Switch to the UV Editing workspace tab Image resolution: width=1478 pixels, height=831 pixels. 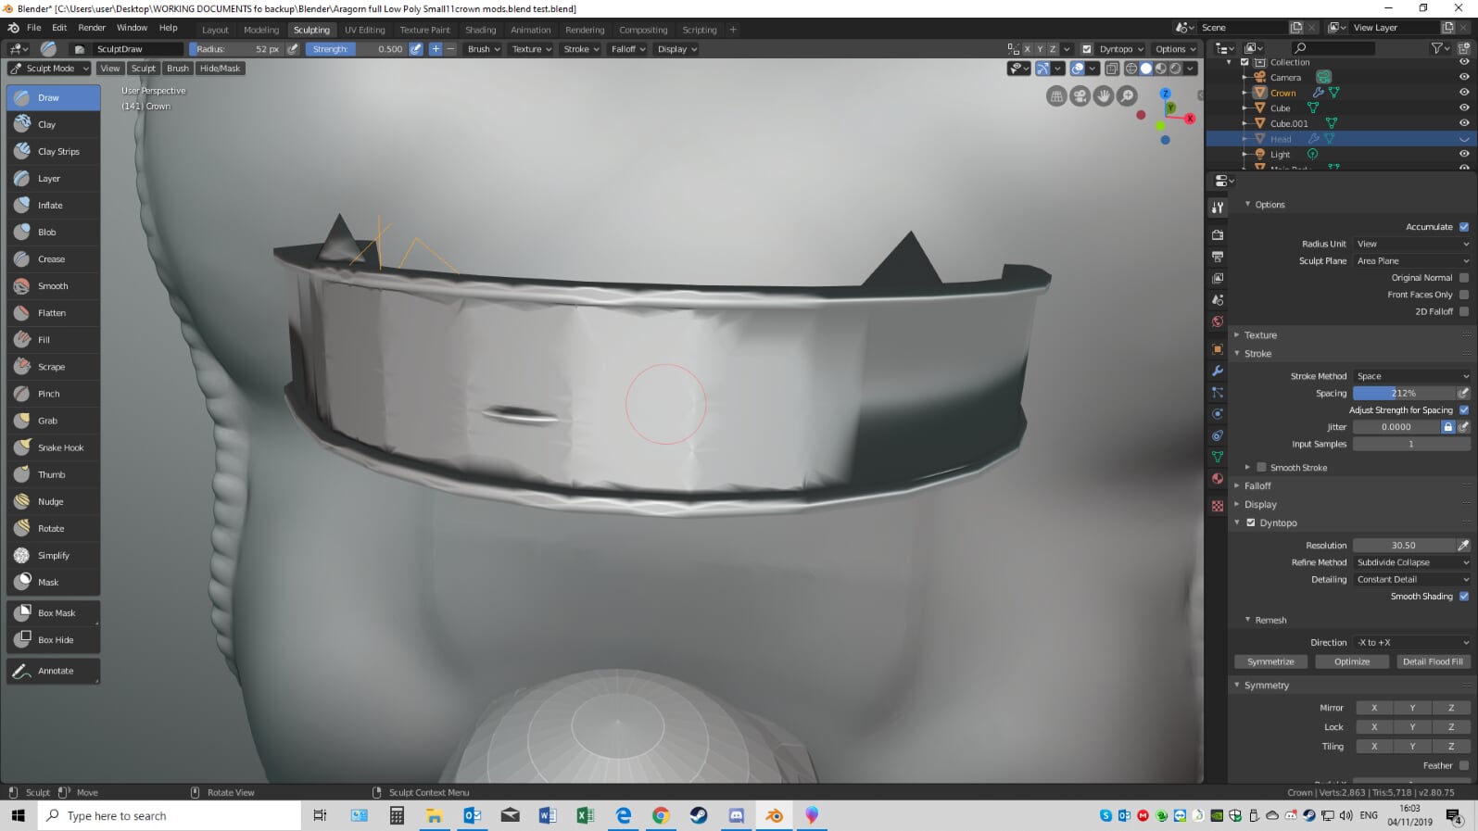pos(365,30)
